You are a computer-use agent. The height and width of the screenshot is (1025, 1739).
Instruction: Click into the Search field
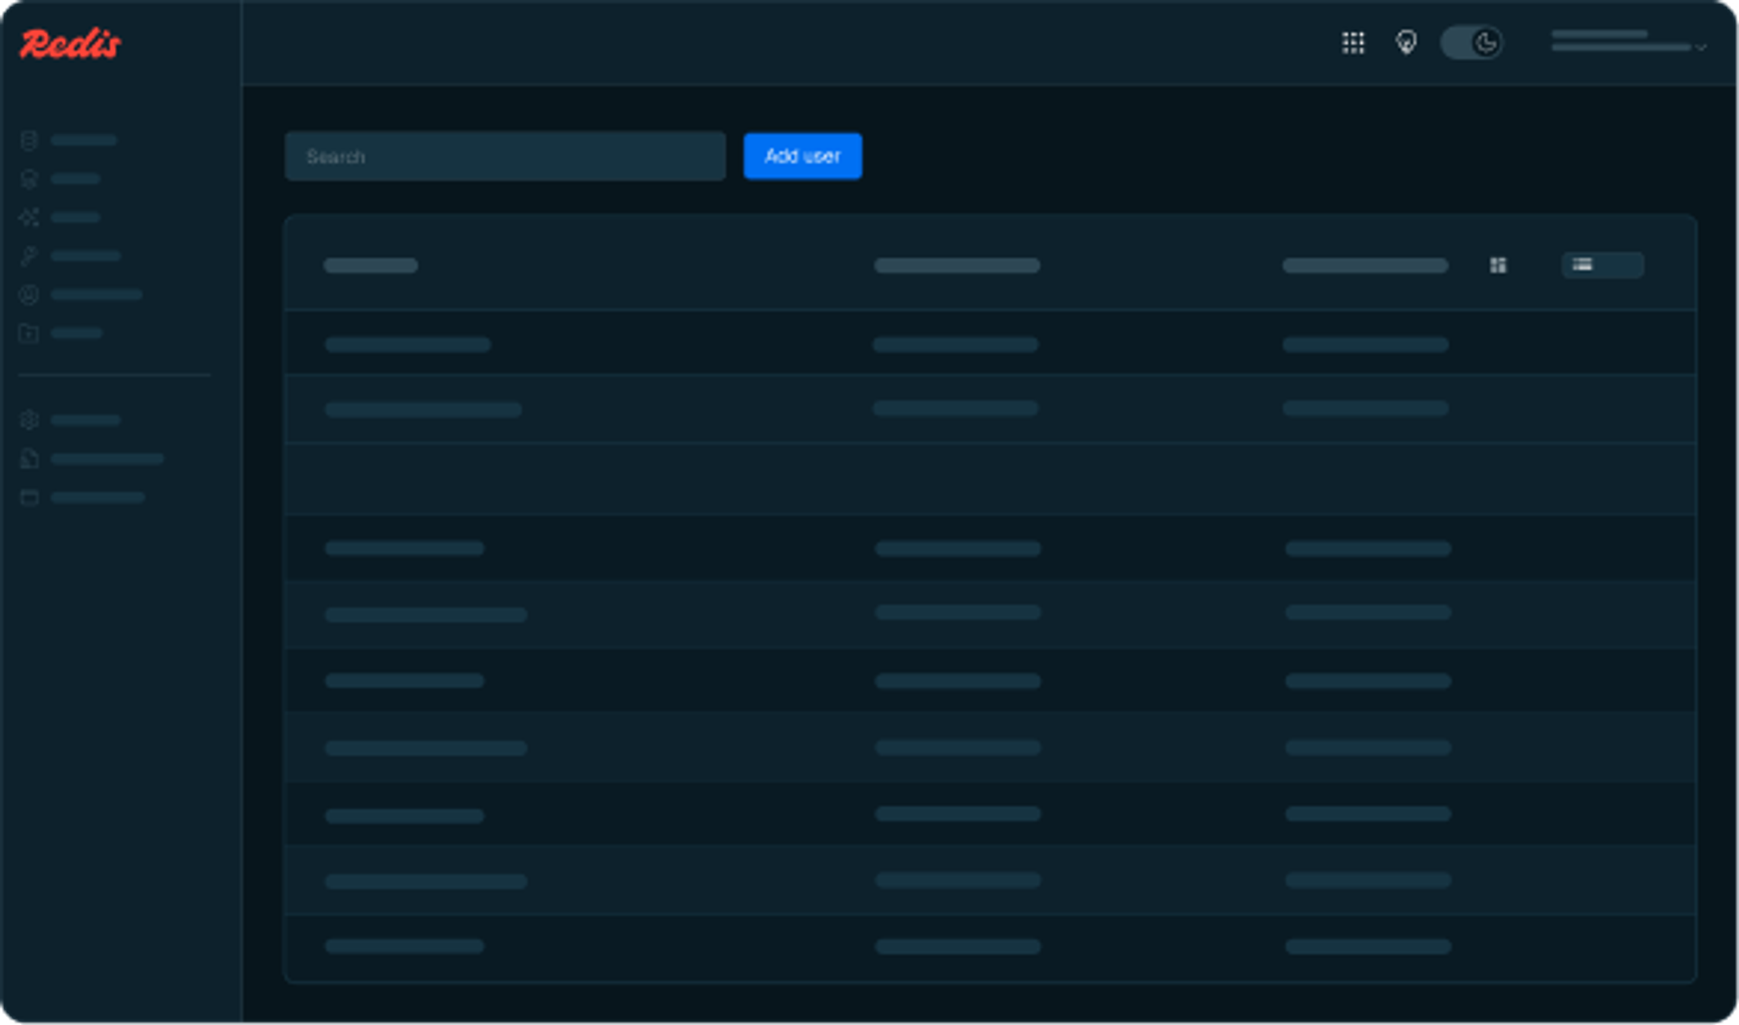[505, 156]
